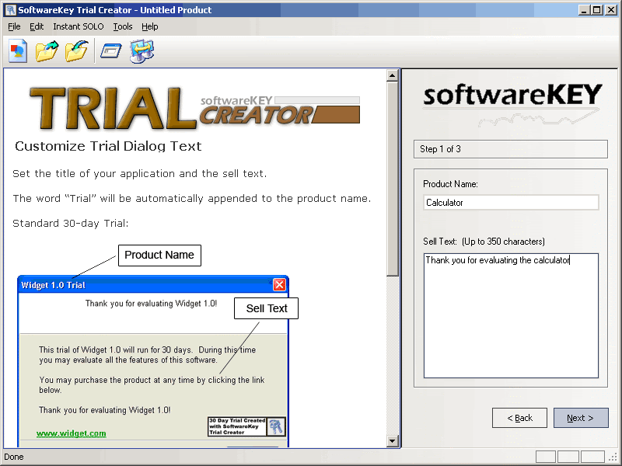Click the Back button
Viewport: 622px width, 466px height.
519,418
